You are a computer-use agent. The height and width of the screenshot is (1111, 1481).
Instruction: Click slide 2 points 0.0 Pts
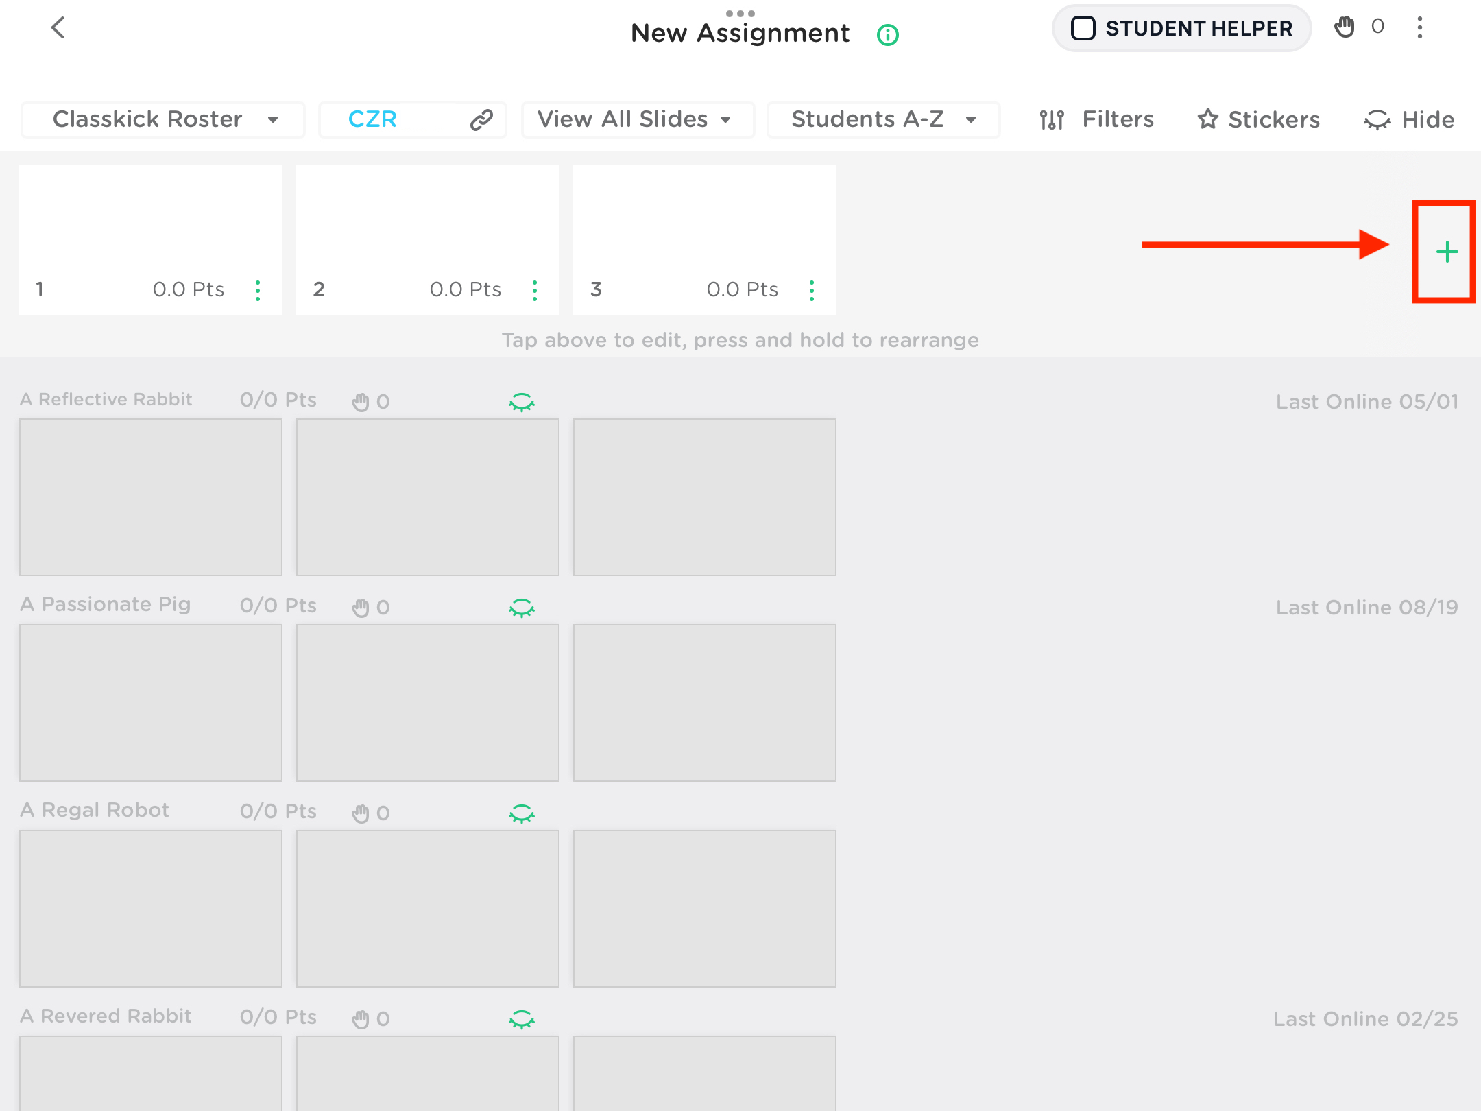pos(466,289)
